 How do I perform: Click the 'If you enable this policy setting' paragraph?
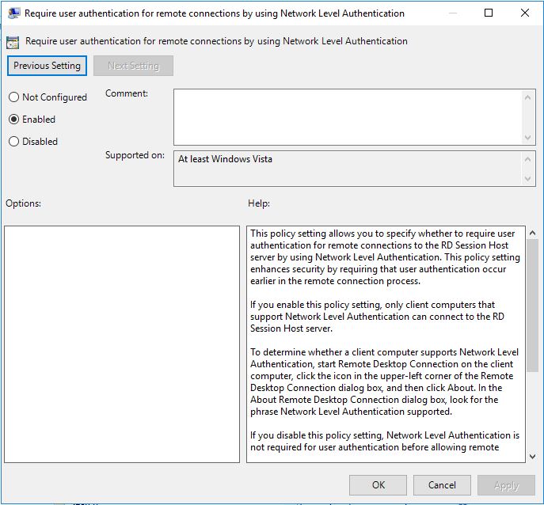click(378, 317)
